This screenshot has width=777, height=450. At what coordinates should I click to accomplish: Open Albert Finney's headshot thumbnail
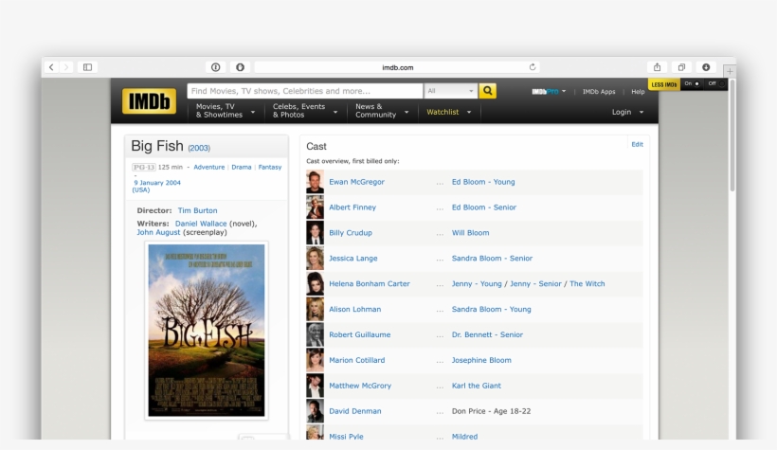pos(315,207)
